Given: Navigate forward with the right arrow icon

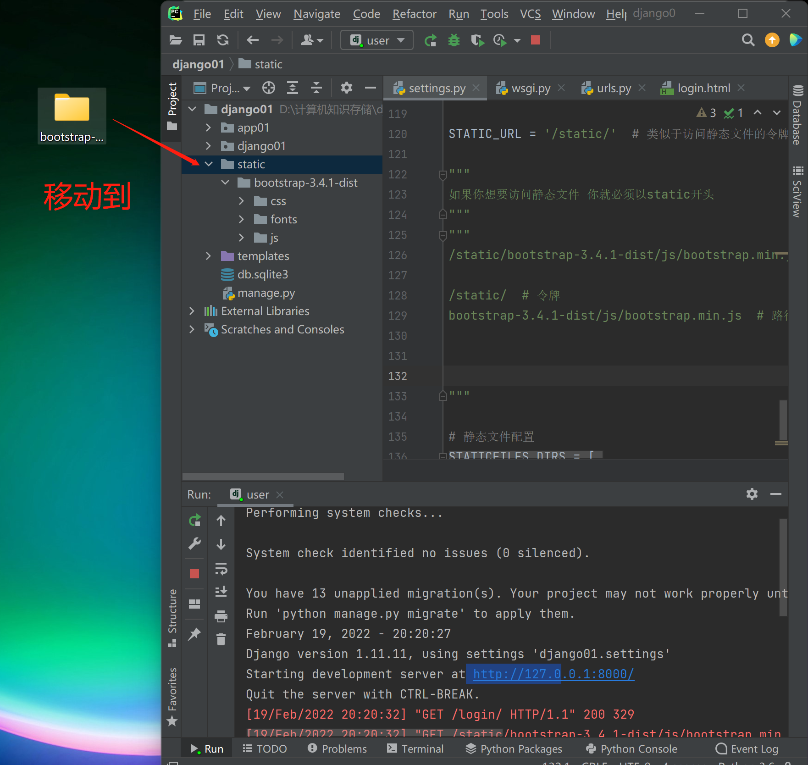Looking at the screenshot, I should click(277, 40).
